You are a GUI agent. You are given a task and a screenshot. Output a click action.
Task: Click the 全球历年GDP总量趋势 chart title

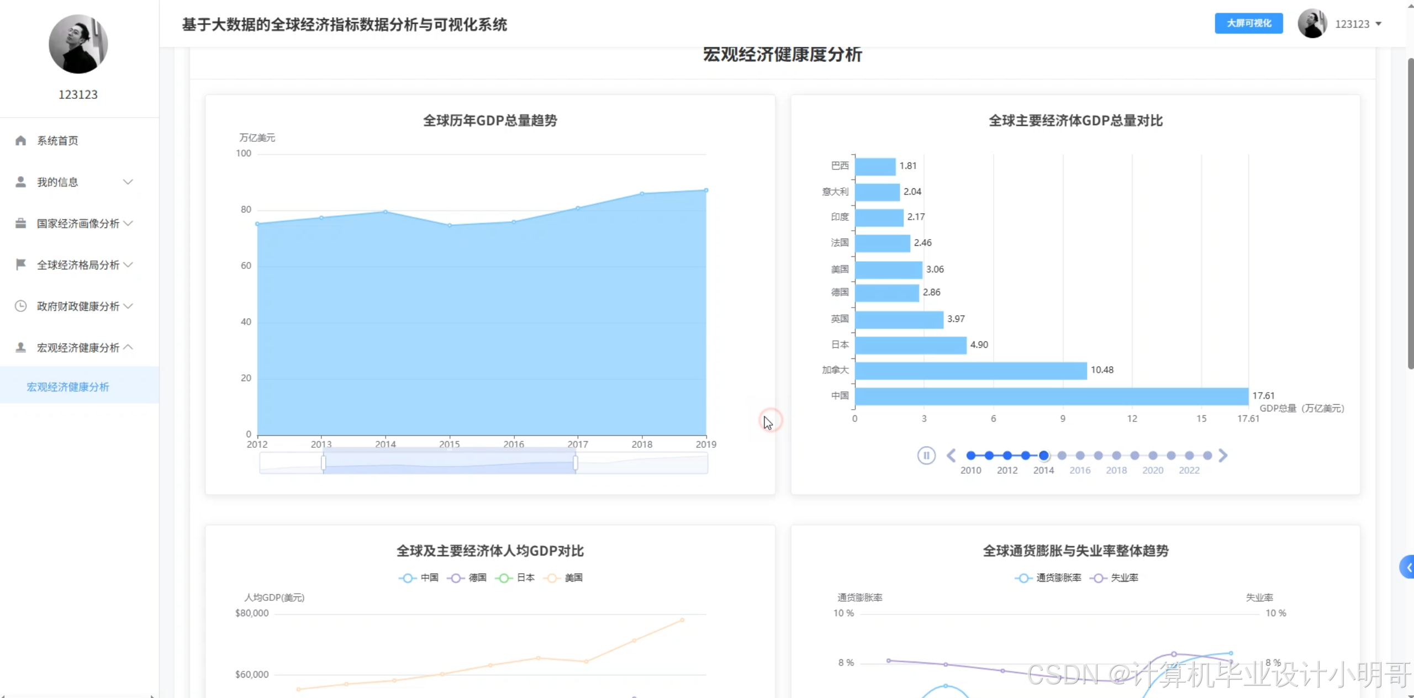coord(490,121)
